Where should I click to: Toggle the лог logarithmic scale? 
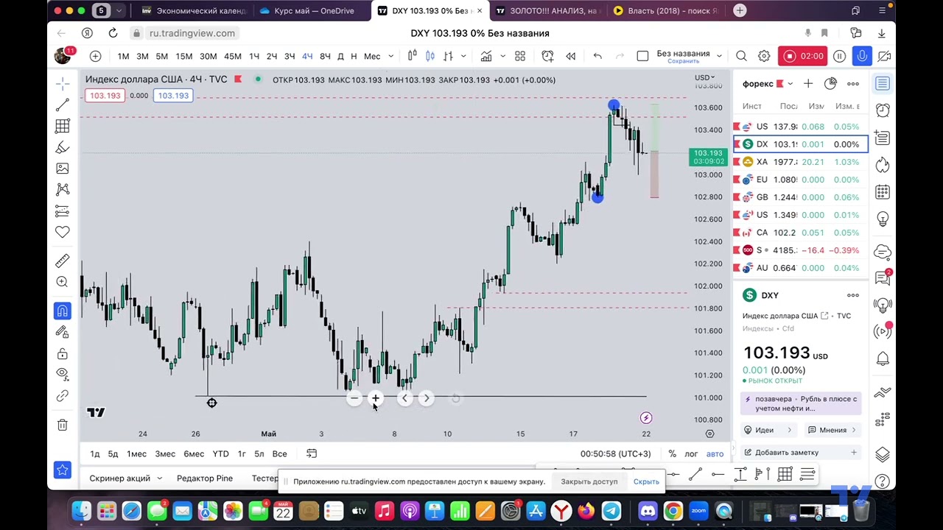[691, 454]
